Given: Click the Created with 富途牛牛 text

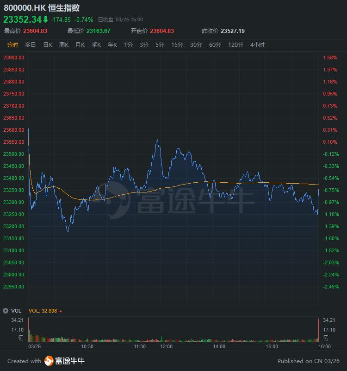Looking at the screenshot, I should (x=46, y=361).
